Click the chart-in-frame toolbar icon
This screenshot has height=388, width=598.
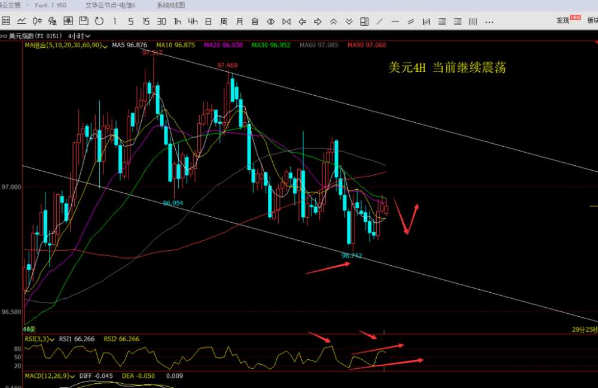[68, 22]
